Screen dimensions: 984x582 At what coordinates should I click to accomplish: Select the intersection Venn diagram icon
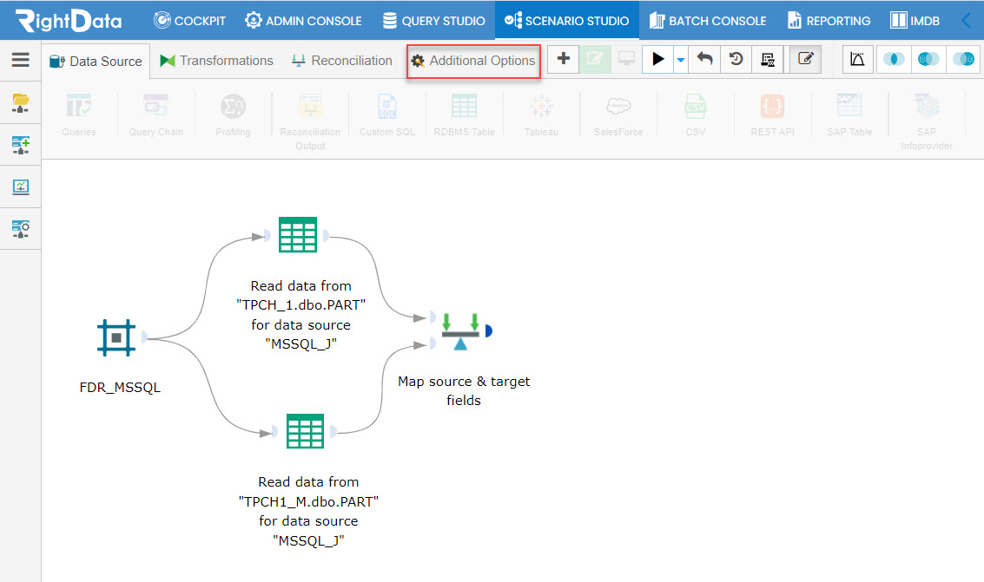pyautogui.click(x=894, y=59)
